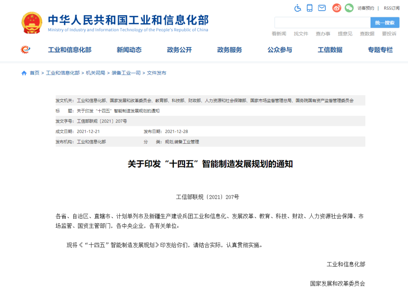The image size is (408, 290).
Task: Open the mobile version icon
Action: click(310, 8)
